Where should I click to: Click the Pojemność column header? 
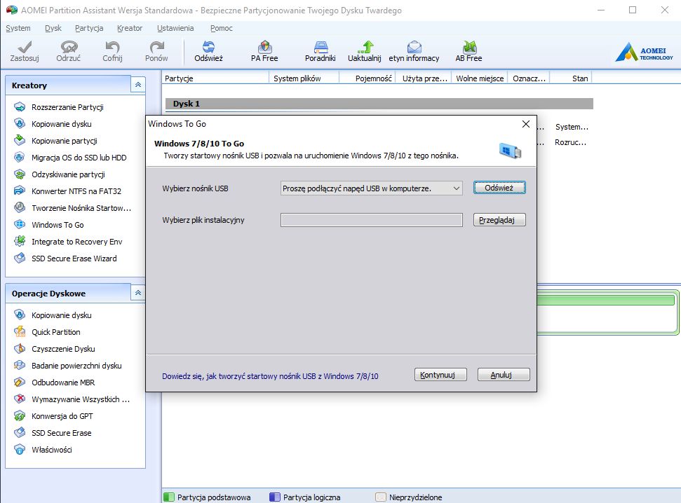point(368,78)
